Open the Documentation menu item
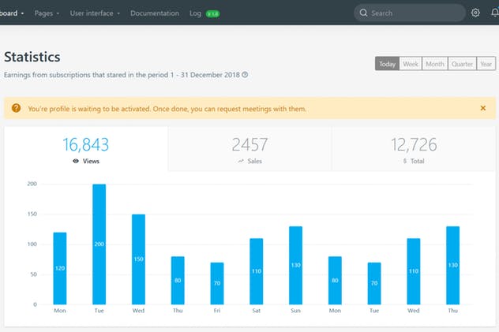Image resolution: width=499 pixels, height=332 pixels. 155,13
